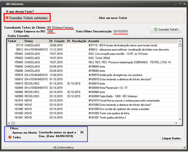Click company code value 1000
Viewport: 188px width, 152px height.
[x=50, y=31]
